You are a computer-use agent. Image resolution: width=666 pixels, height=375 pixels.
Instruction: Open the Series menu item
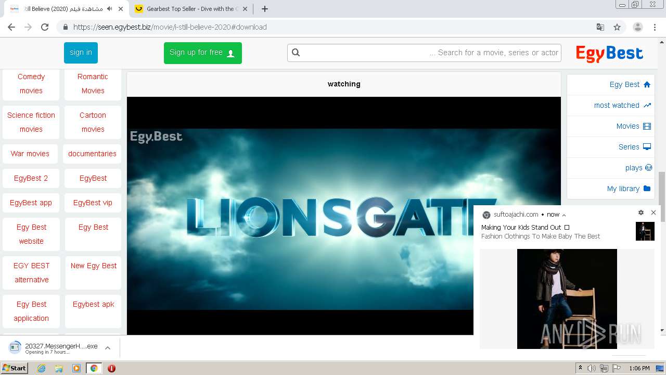[x=611, y=147]
